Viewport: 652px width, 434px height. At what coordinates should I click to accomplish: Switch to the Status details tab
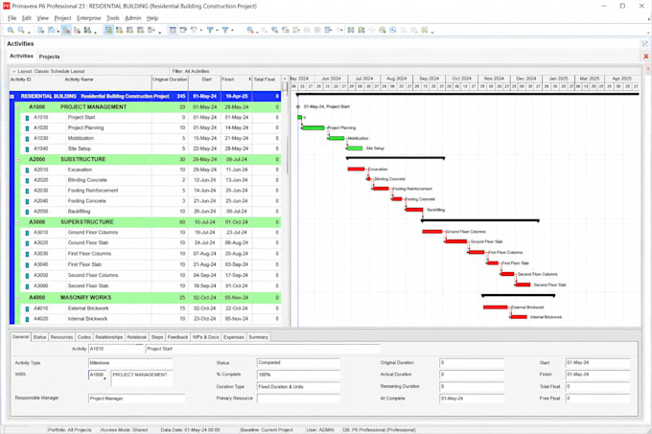coord(39,337)
